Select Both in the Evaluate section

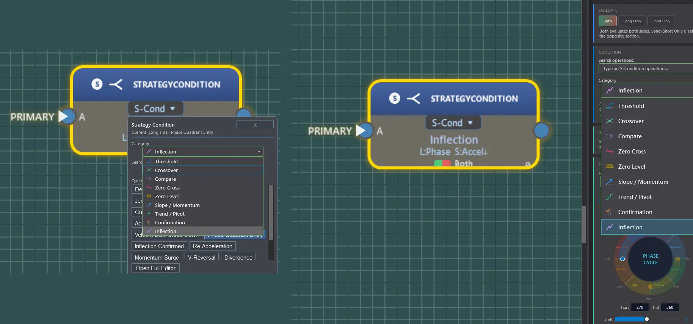pyautogui.click(x=608, y=21)
